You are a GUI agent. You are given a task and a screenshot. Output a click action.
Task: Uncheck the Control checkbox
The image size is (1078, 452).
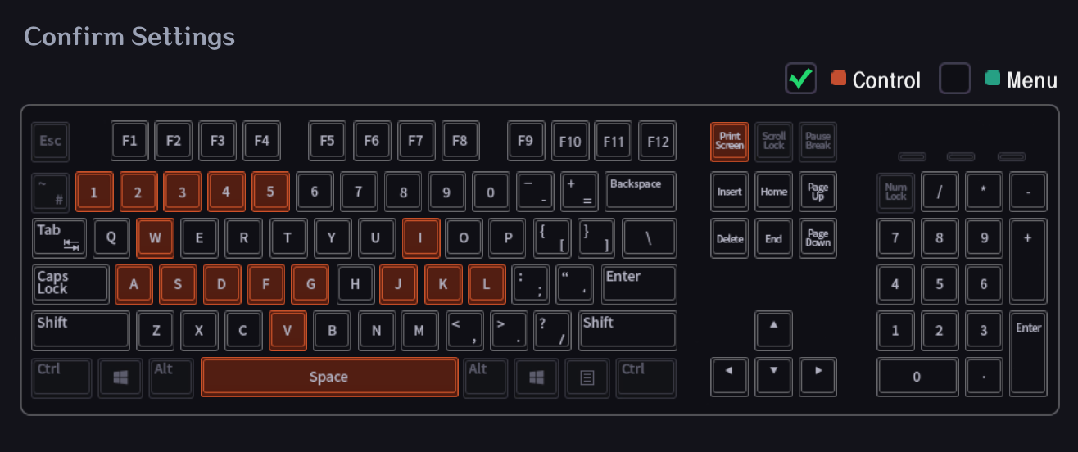[800, 79]
